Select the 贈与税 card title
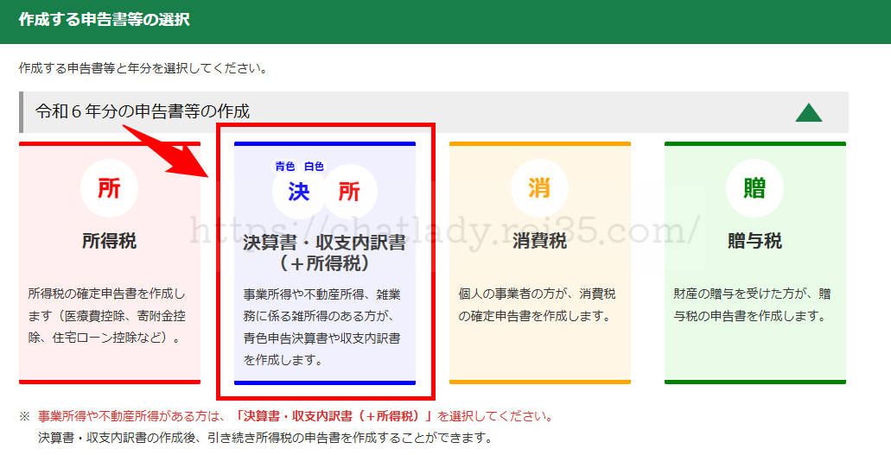 [x=754, y=241]
